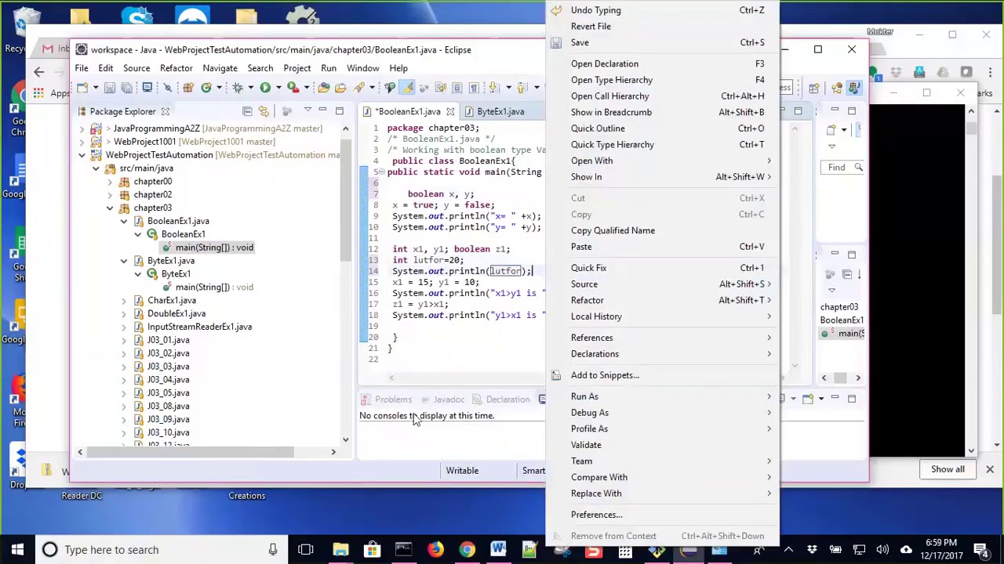The width and height of the screenshot is (1004, 564).
Task: Collapse the src/main/java folder node
Action: coord(96,168)
